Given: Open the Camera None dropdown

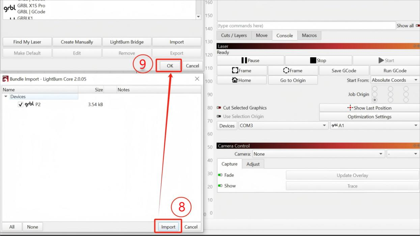Looking at the screenshot, I should point(319,154).
